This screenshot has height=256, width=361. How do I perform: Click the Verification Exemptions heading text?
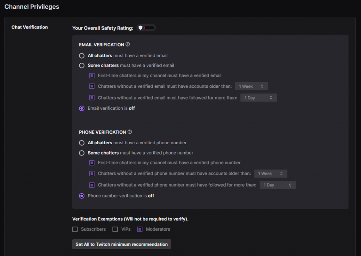[x=130, y=219]
